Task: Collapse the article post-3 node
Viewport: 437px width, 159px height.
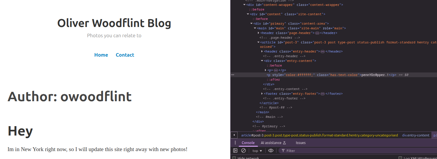Action: 258,42
